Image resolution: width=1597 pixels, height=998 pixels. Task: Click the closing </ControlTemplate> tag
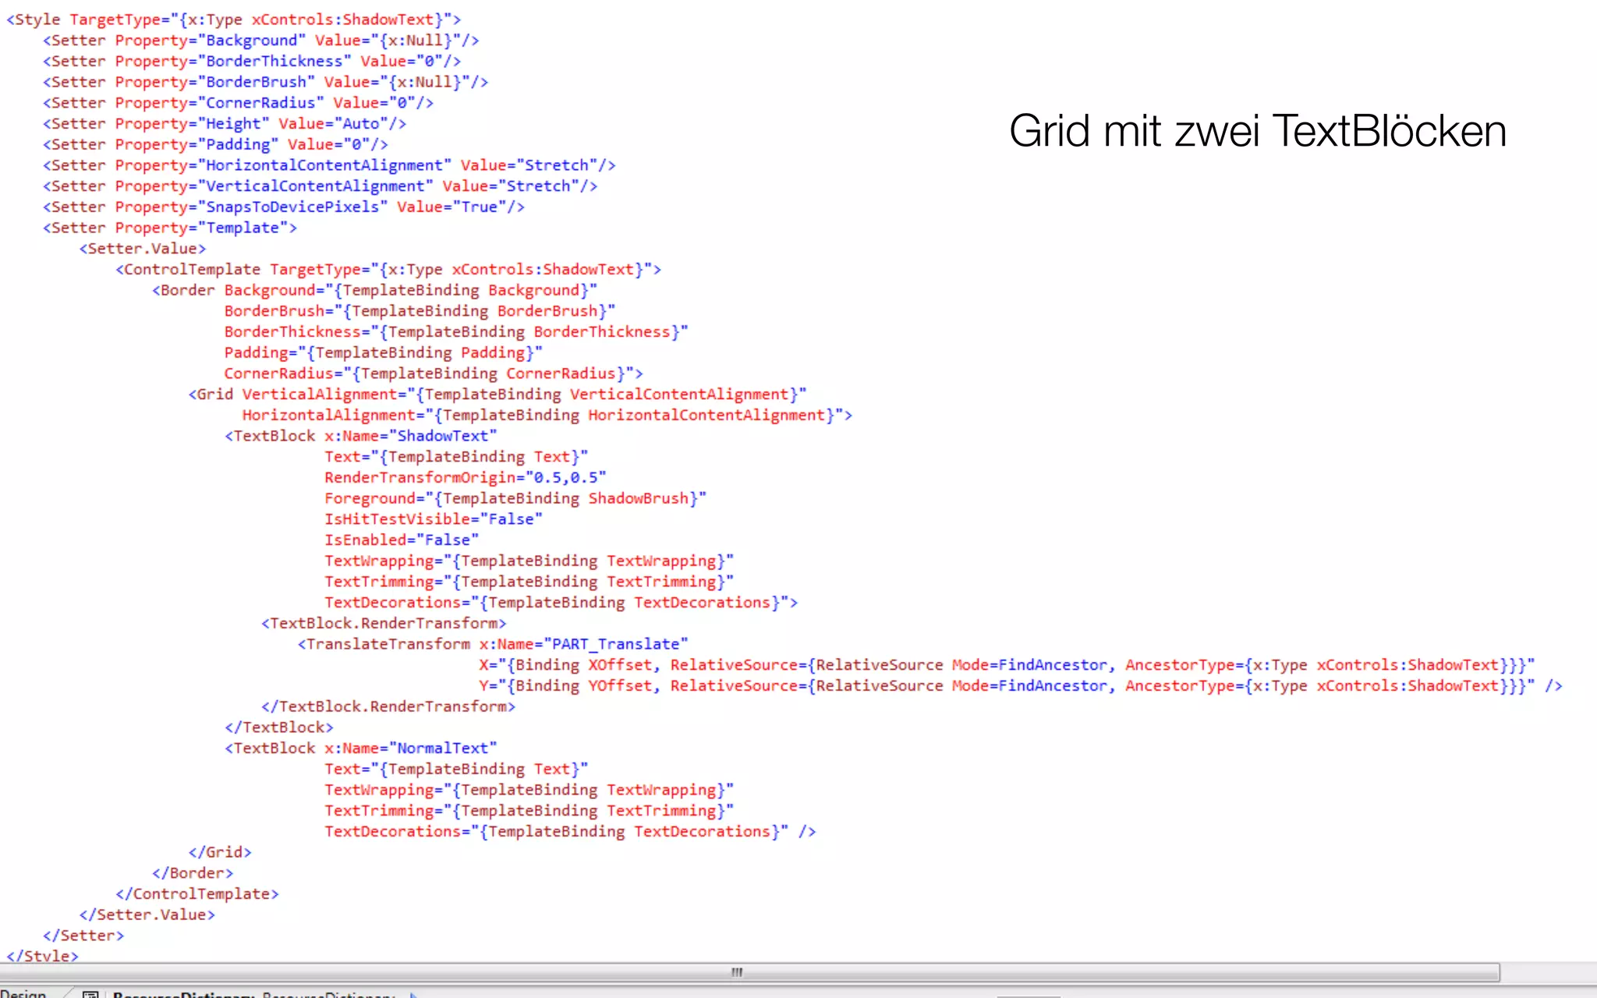tap(197, 894)
